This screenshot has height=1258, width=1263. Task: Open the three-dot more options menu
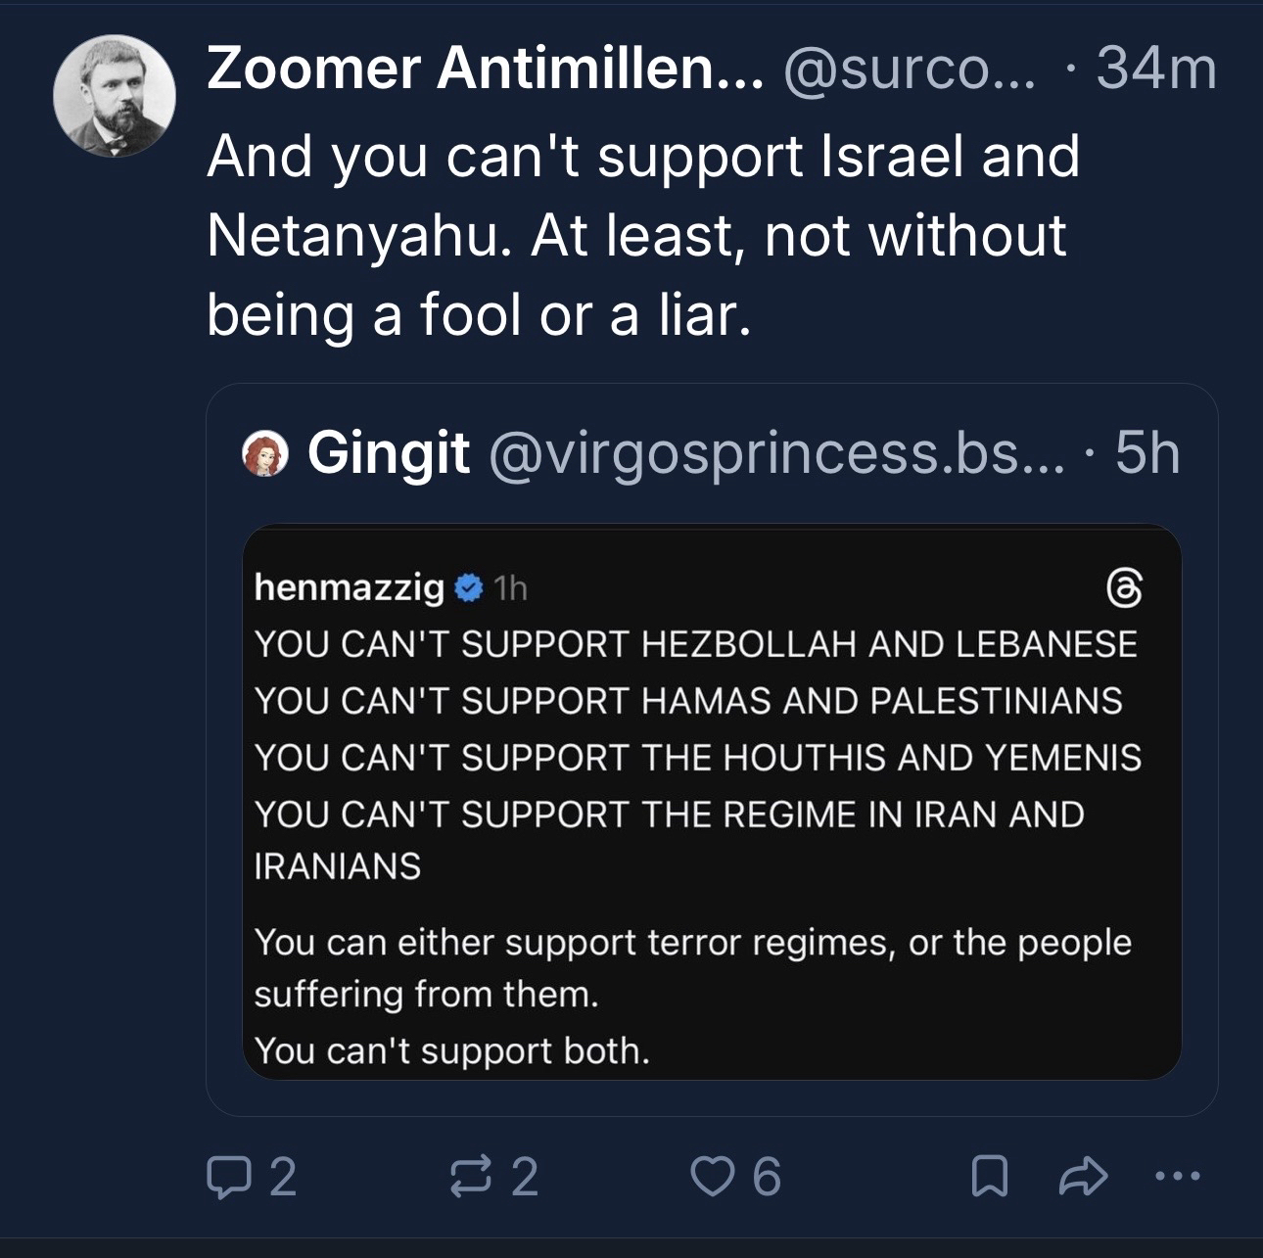coord(1176,1177)
